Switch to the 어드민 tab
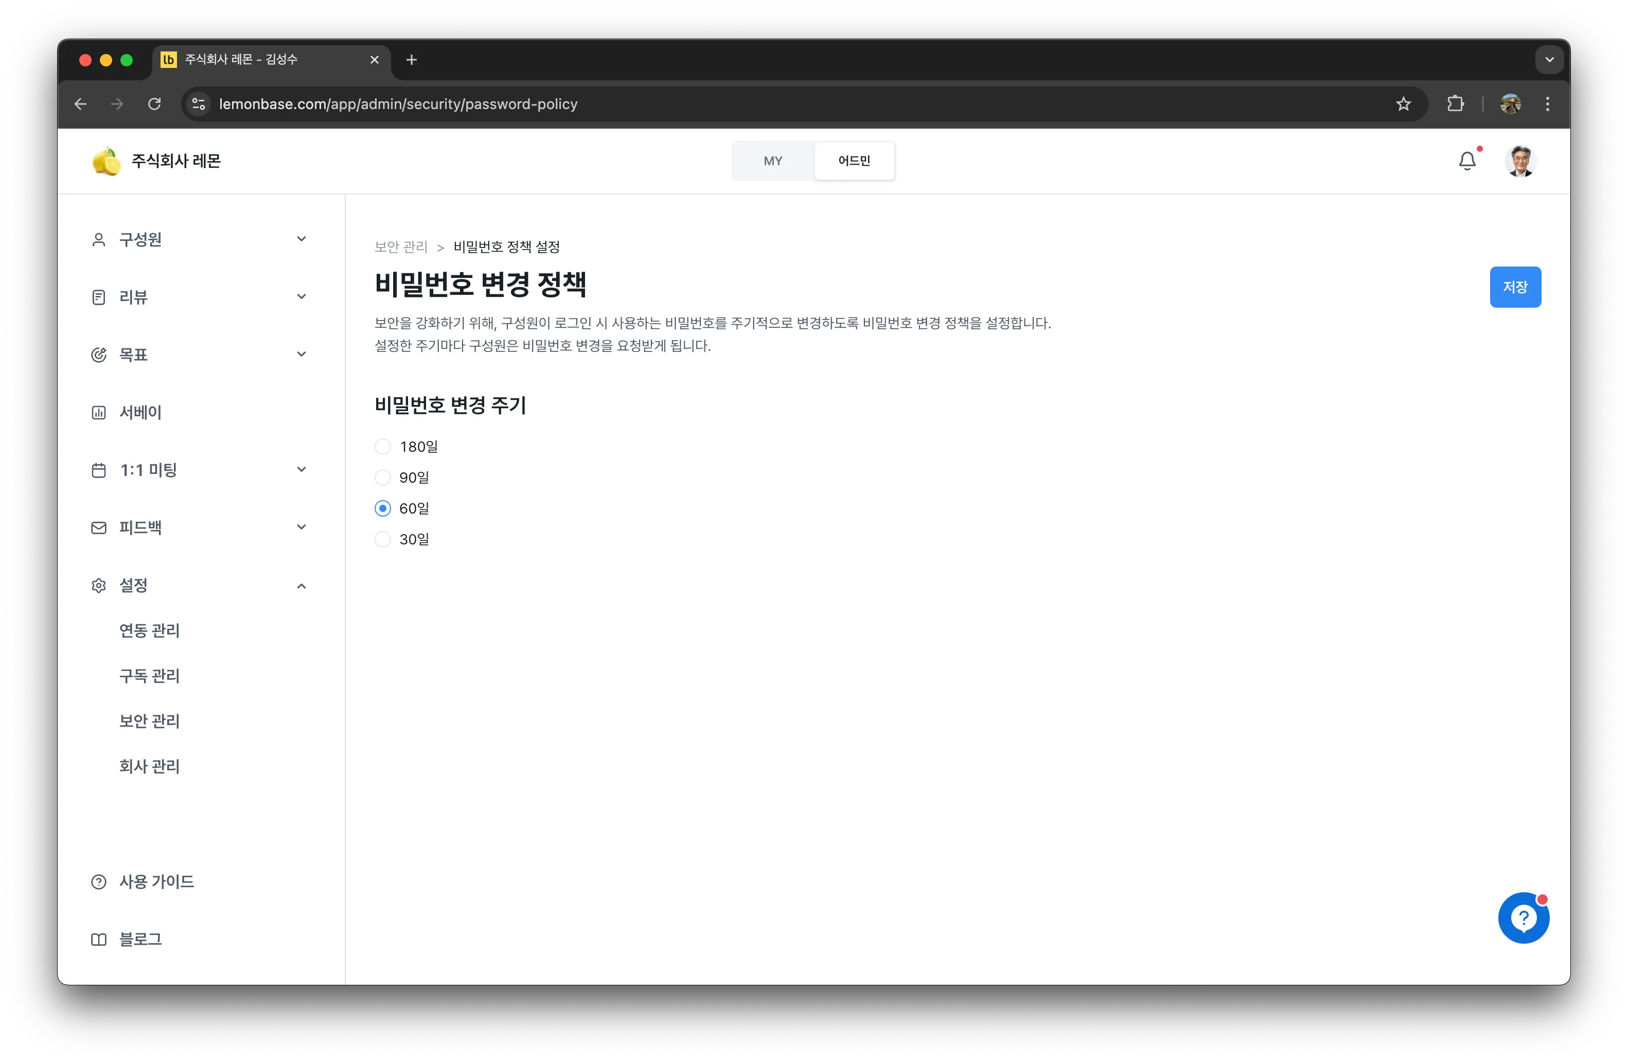Screen dimensions: 1628x1061 coord(854,161)
